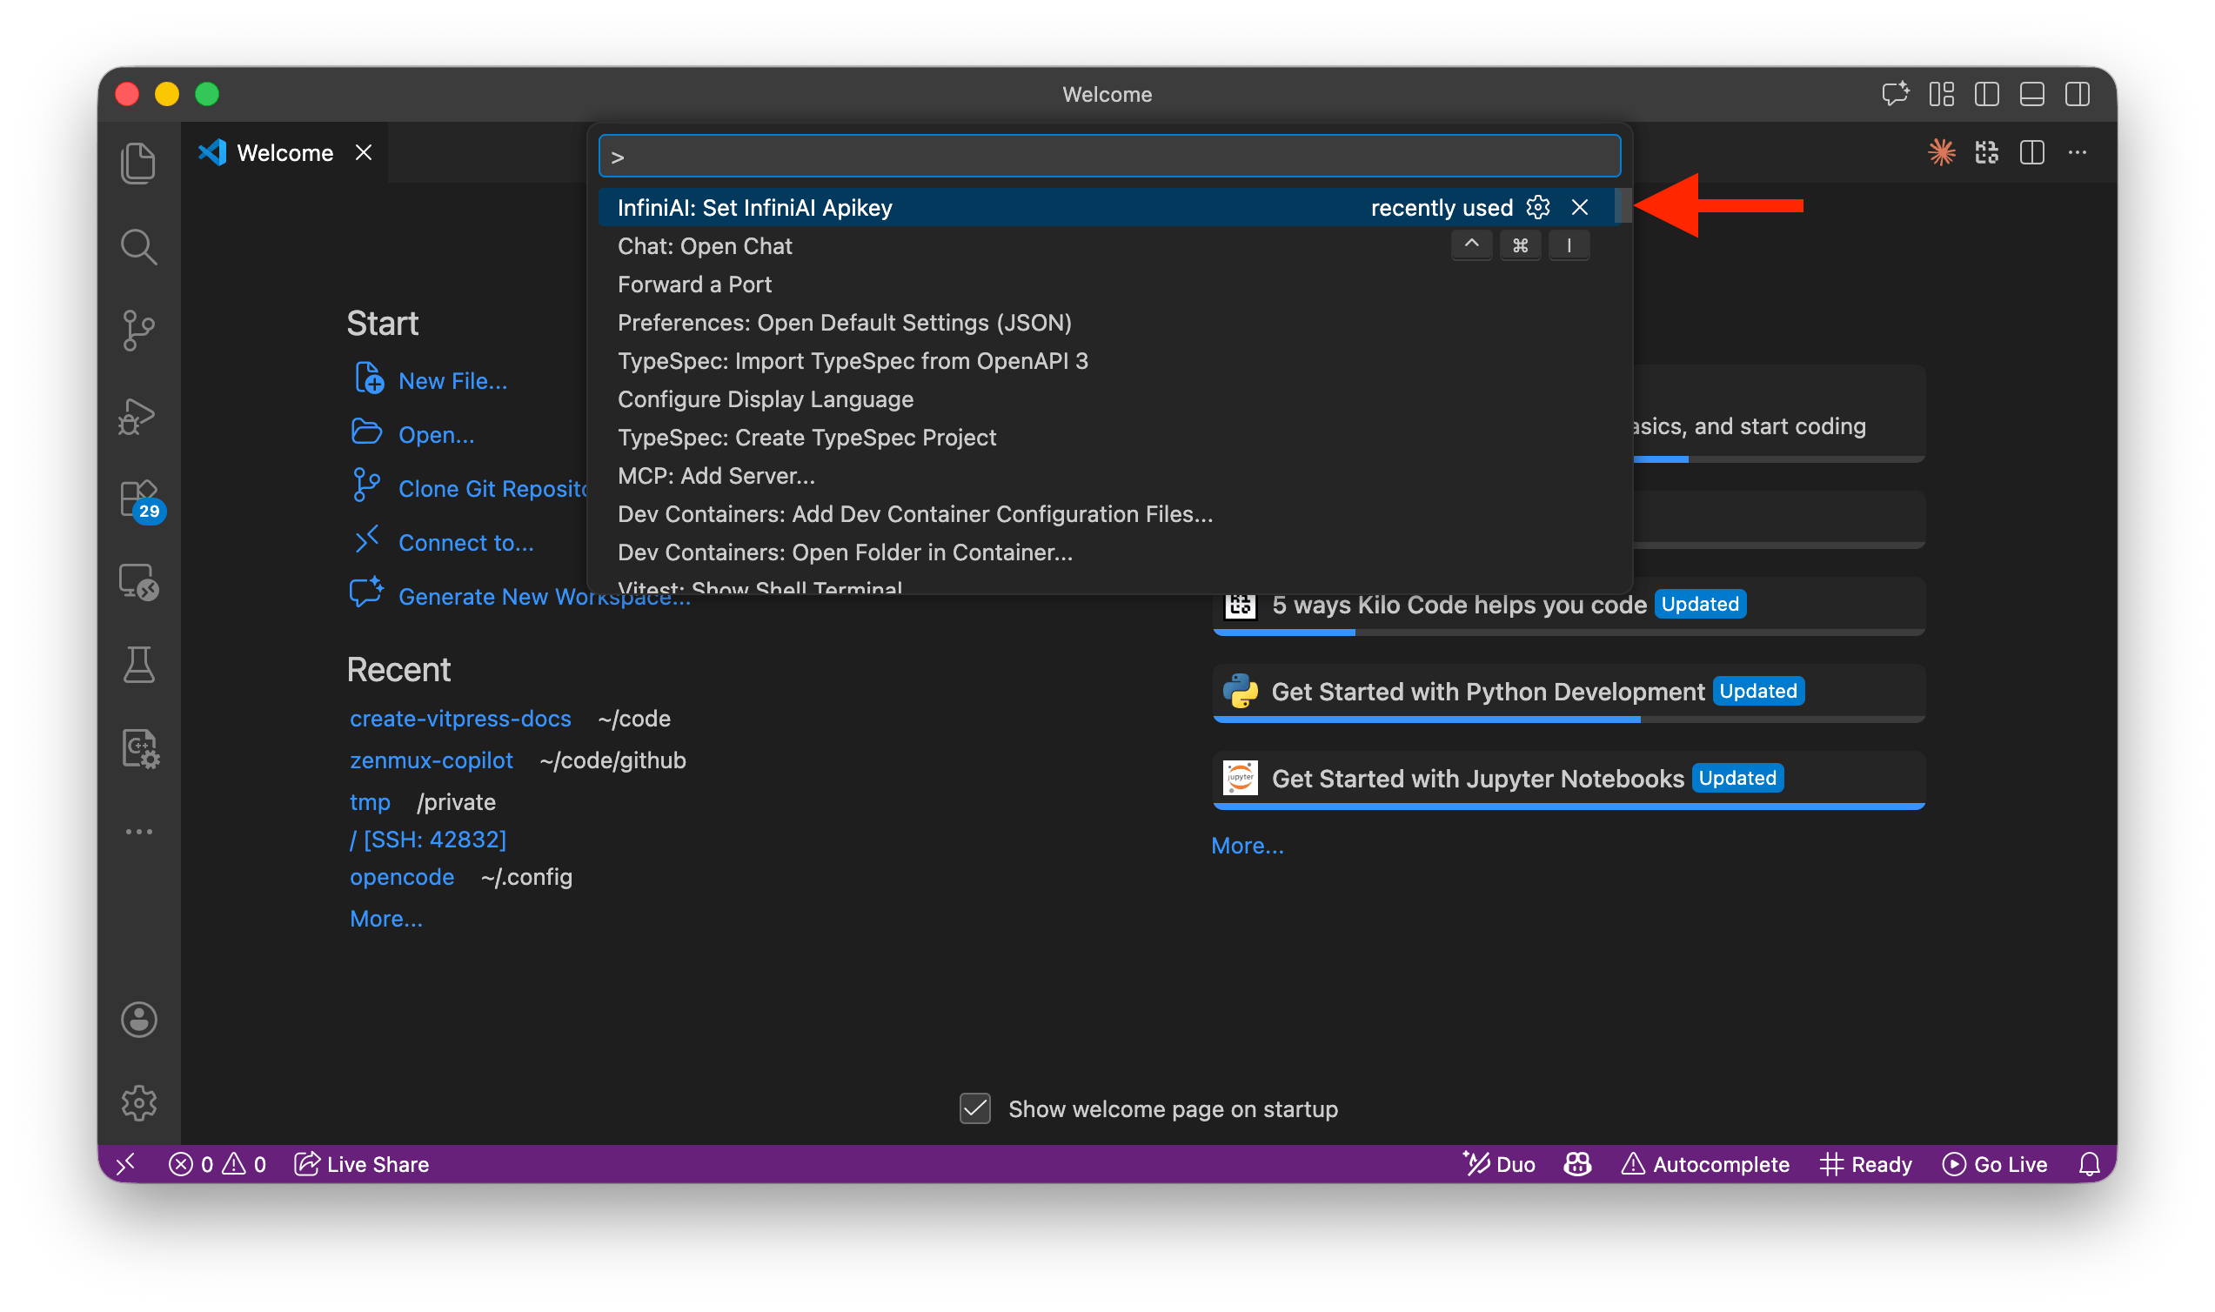This screenshot has height=1312, width=2215.
Task: Click the command palette input field
Action: click(1109, 157)
